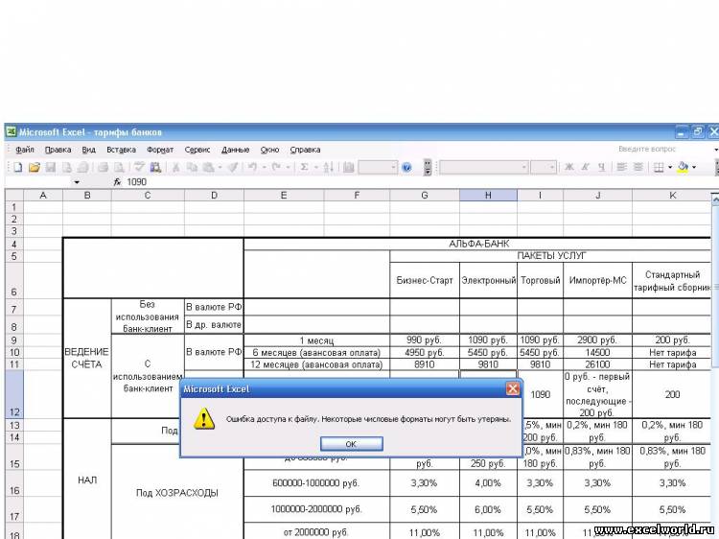
Task: Select the cell with '990 руб.'
Action: tap(425, 340)
